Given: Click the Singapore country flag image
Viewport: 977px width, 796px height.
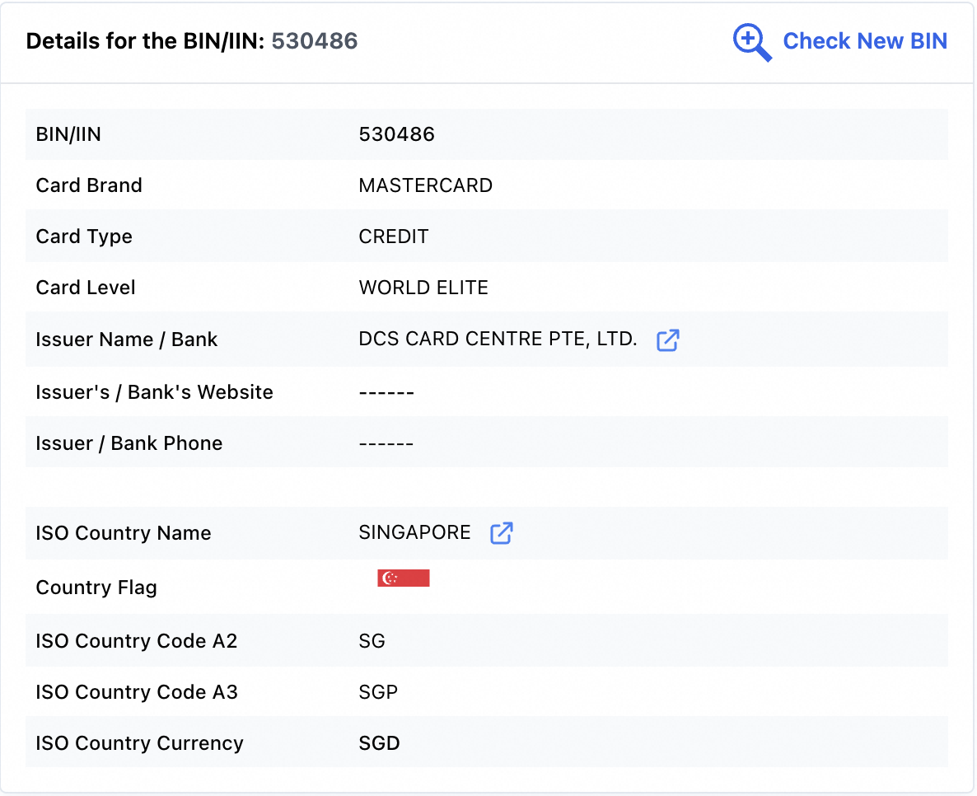Looking at the screenshot, I should (403, 578).
